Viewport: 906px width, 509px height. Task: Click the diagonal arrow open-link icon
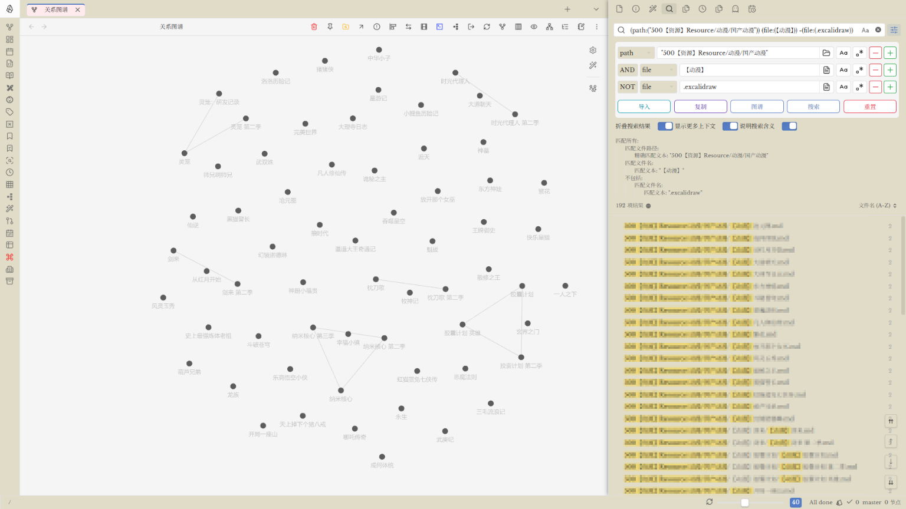click(361, 27)
